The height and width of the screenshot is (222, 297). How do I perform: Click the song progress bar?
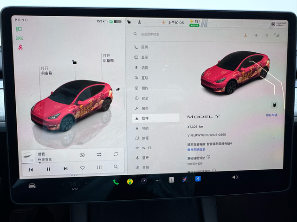point(73,163)
